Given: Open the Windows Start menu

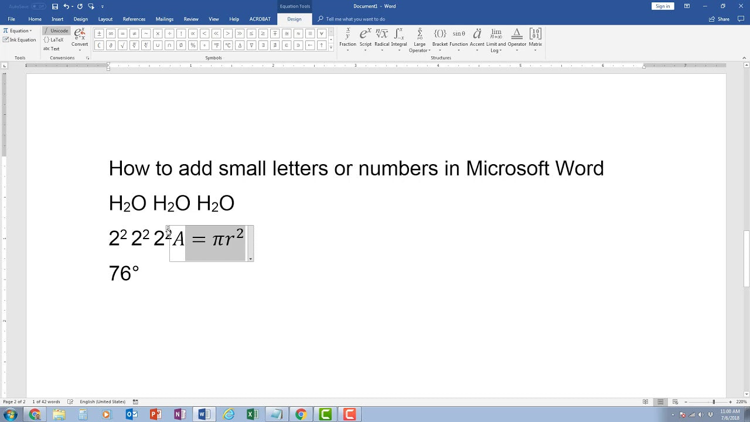Looking at the screenshot, I should tap(10, 414).
